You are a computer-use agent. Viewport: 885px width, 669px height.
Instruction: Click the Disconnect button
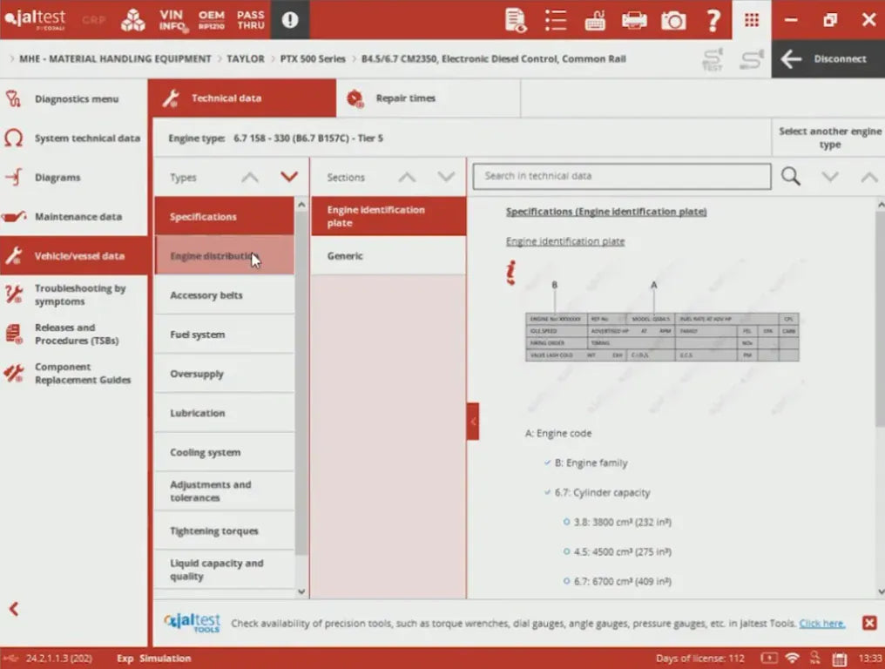tap(828, 59)
